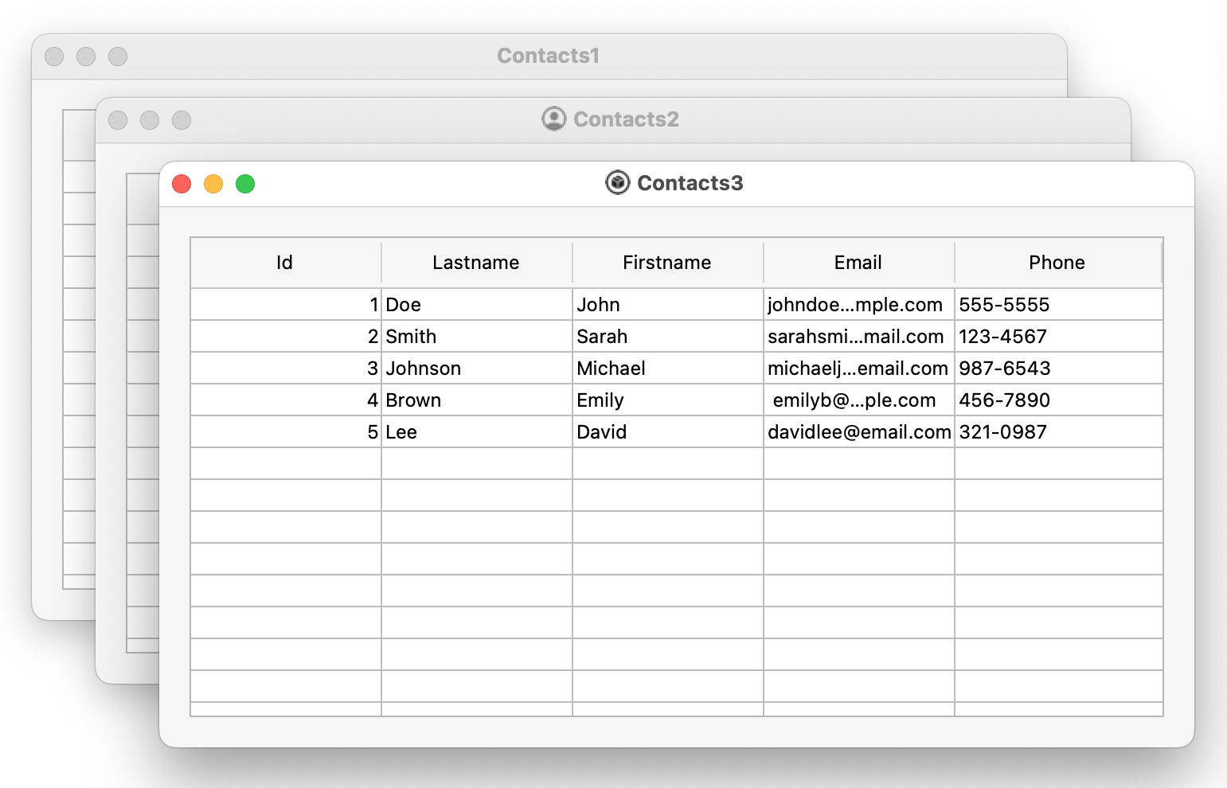This screenshot has width=1227, height=788.
Task: Activate the Contacts2 window by its title
Action: tap(626, 119)
